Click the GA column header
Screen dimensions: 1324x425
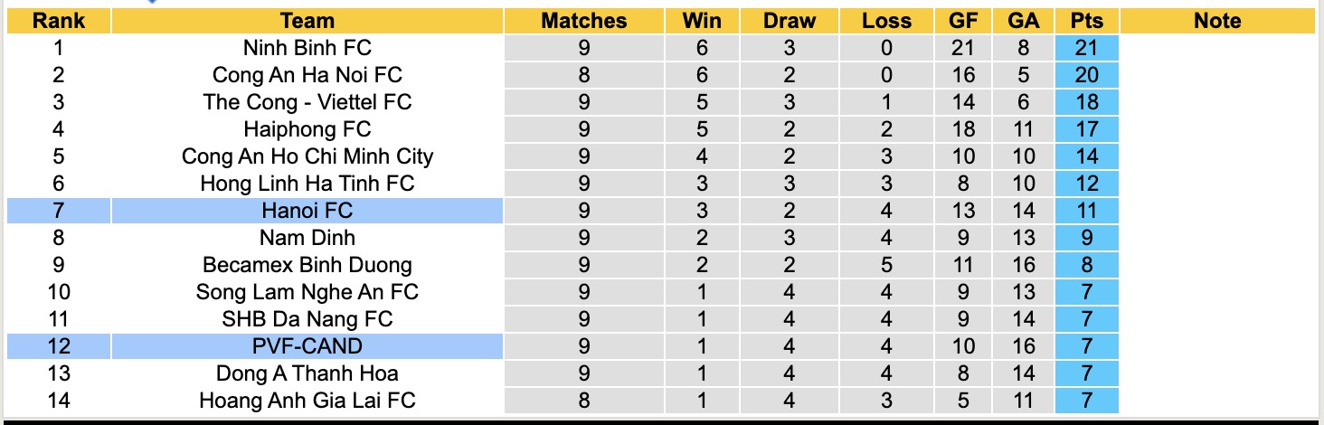pos(1024,21)
